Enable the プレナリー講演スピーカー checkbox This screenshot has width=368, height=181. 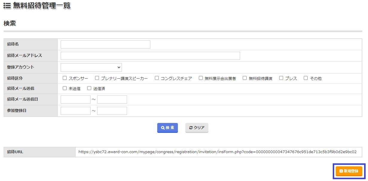(x=97, y=78)
